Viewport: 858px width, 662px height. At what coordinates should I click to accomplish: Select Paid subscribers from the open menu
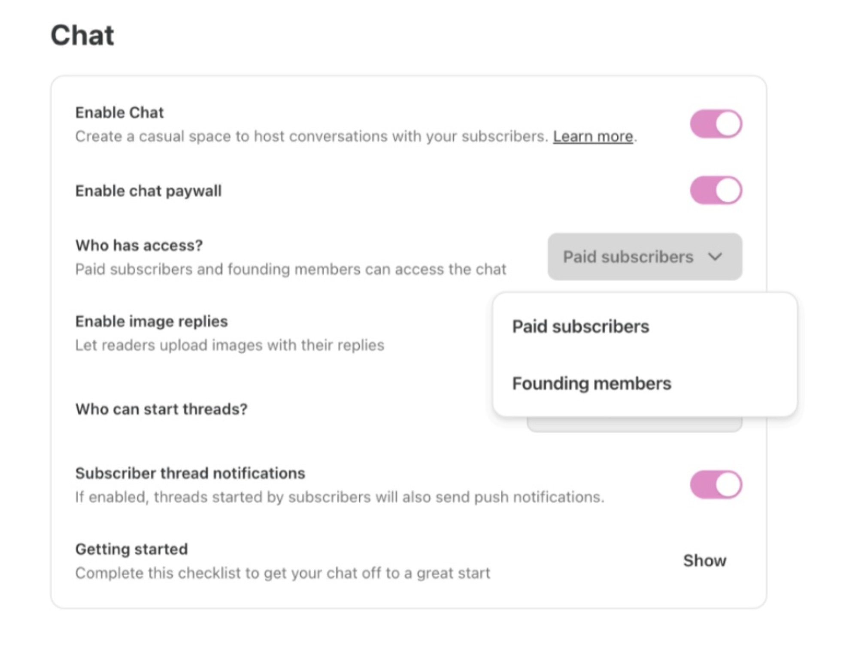(x=580, y=327)
